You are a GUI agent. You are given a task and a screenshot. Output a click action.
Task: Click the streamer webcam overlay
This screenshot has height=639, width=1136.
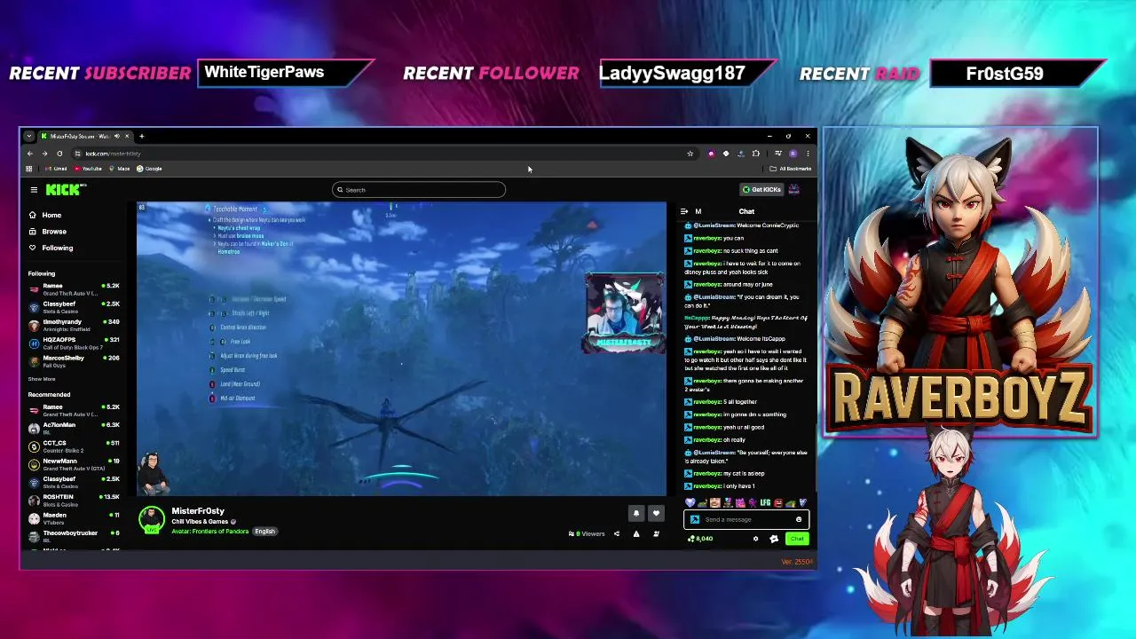[623, 314]
